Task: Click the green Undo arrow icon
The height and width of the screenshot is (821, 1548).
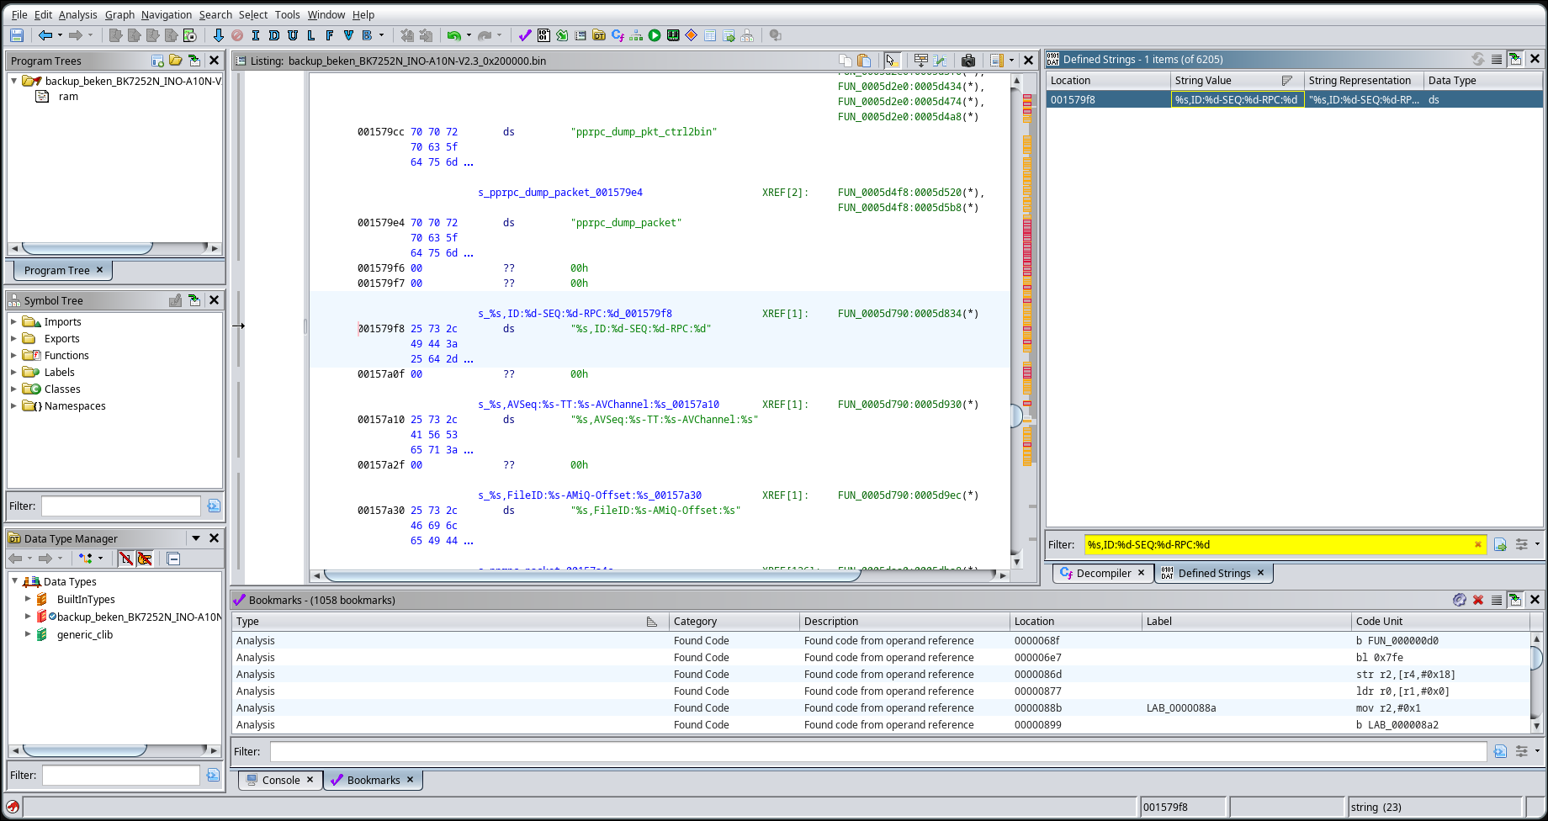Action: click(x=453, y=35)
